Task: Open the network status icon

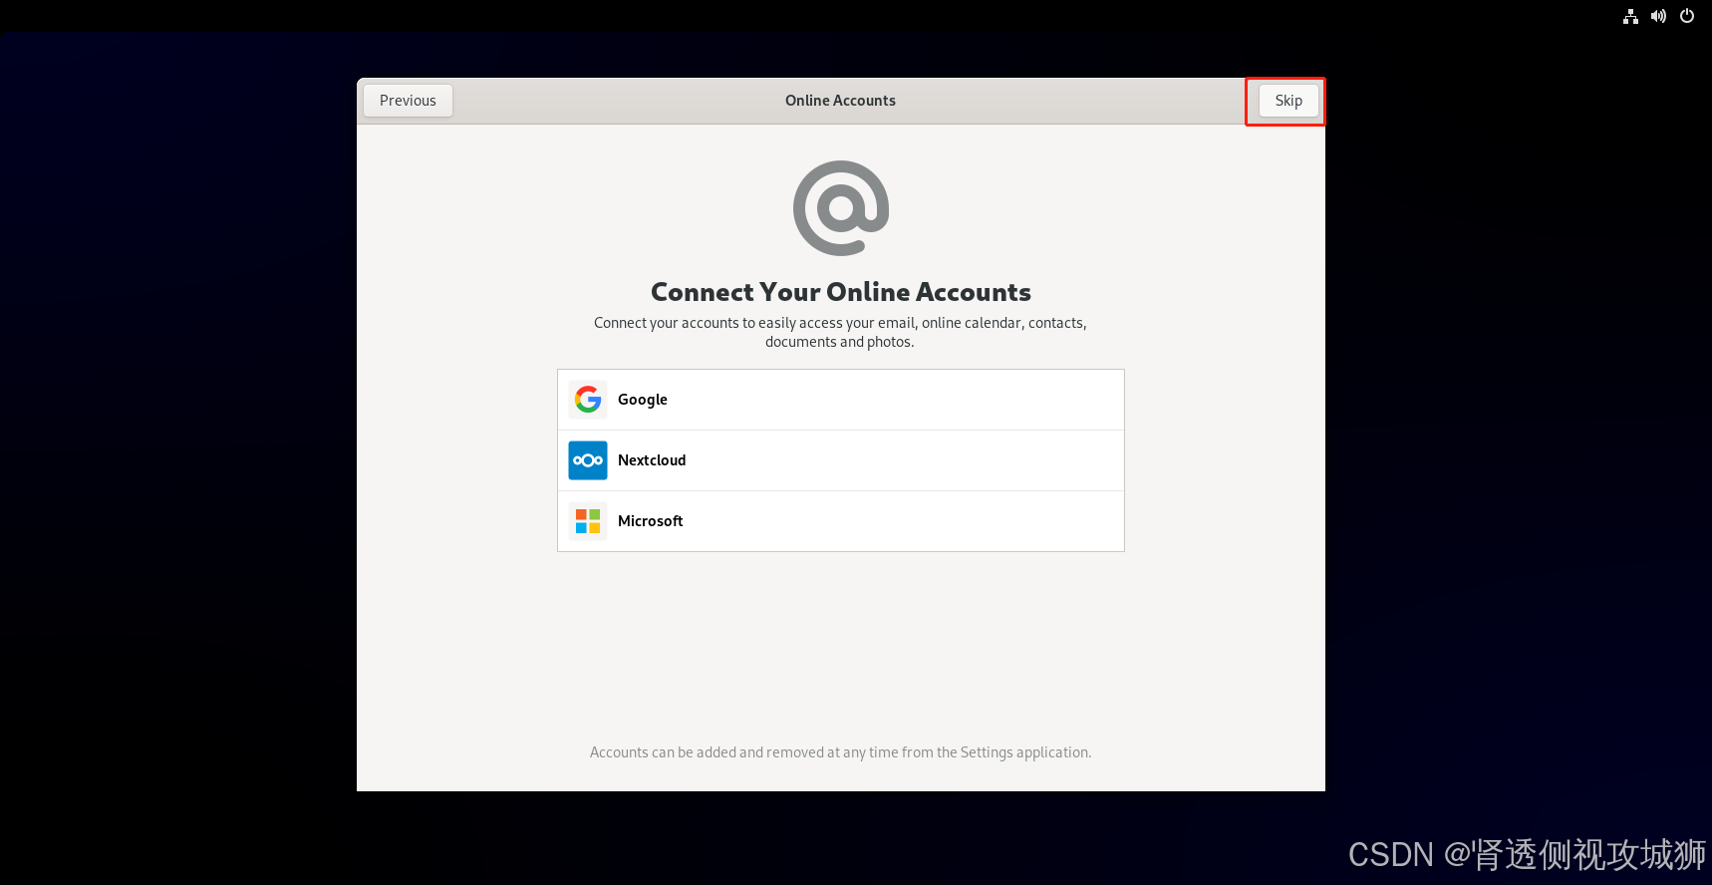Action: pyautogui.click(x=1630, y=16)
